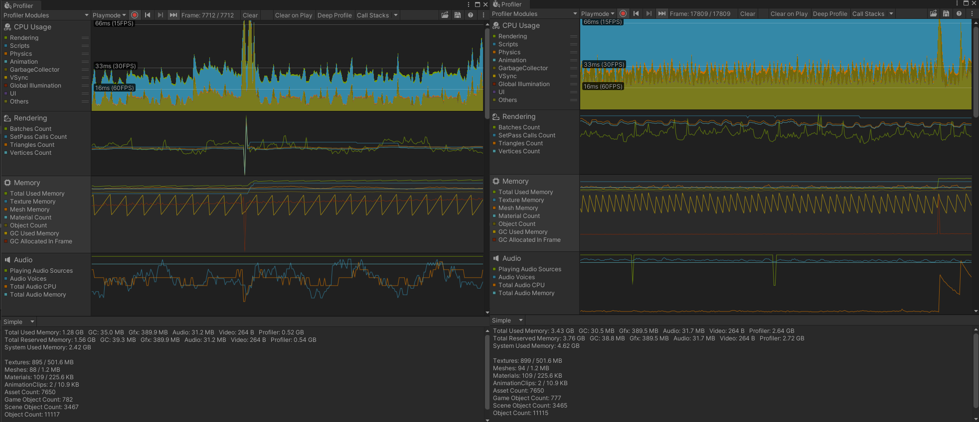Click the Clear button in the left Profiler
This screenshot has height=422, width=979.
click(x=250, y=15)
